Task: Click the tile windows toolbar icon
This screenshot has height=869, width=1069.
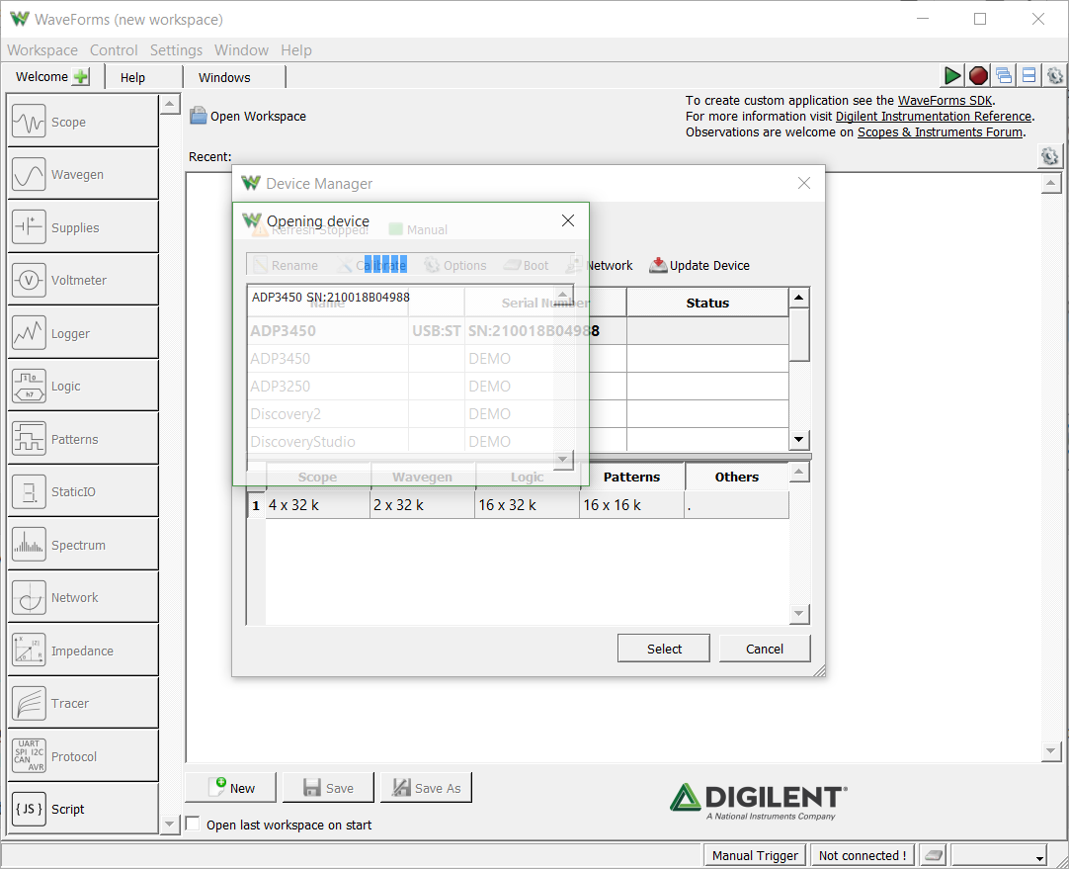Action: (1028, 76)
